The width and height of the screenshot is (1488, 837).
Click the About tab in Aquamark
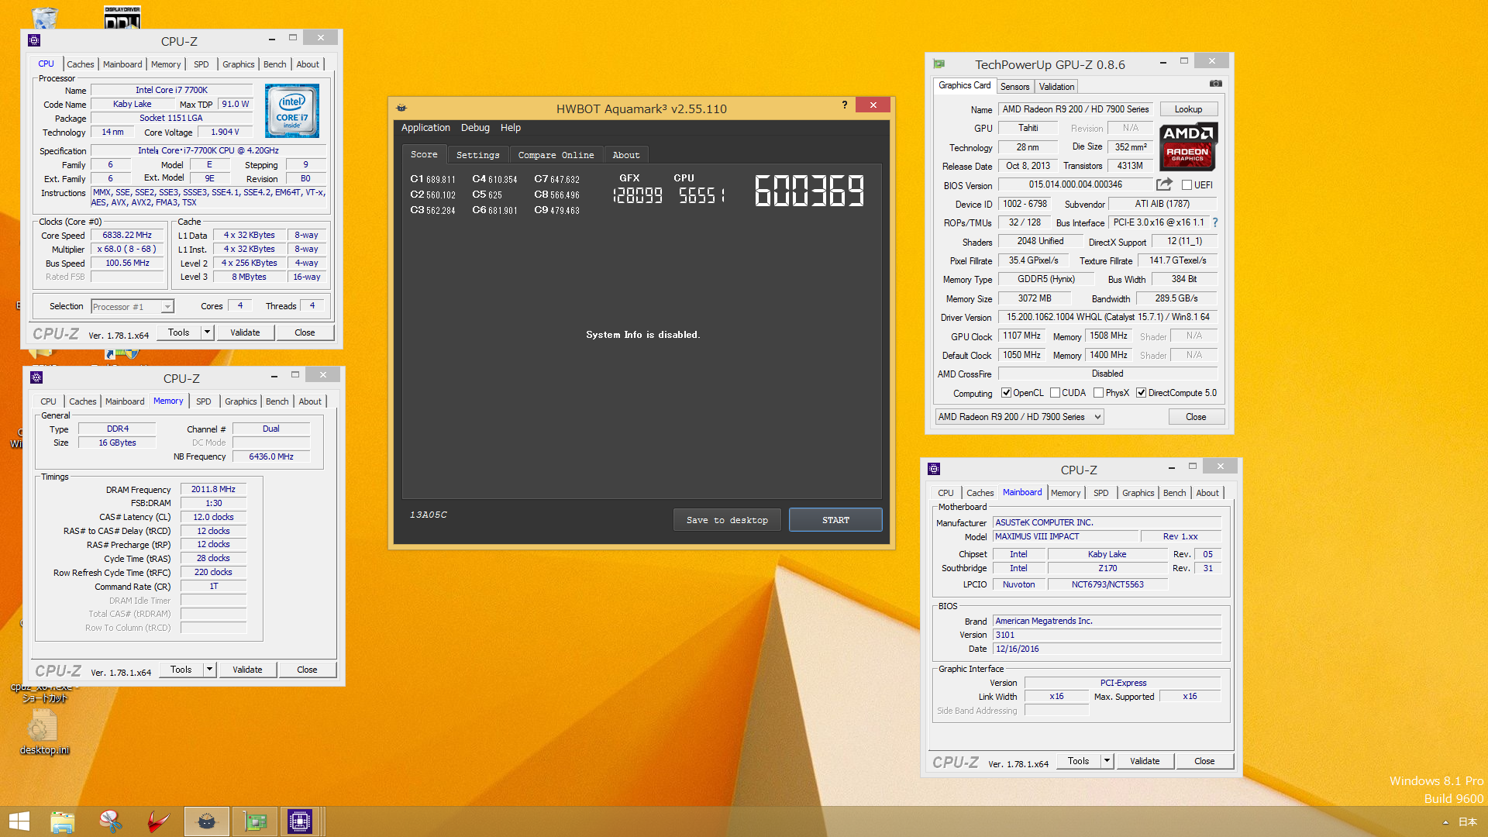(x=626, y=155)
